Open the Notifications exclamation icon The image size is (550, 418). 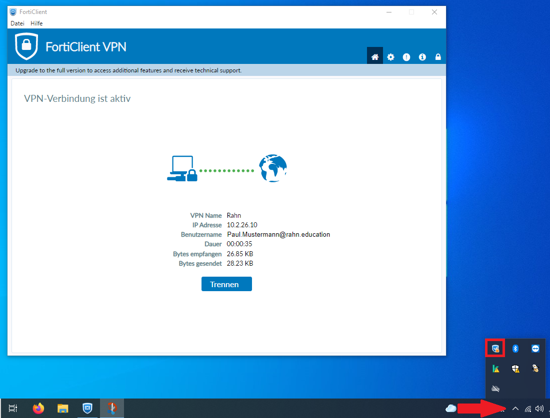tap(406, 56)
